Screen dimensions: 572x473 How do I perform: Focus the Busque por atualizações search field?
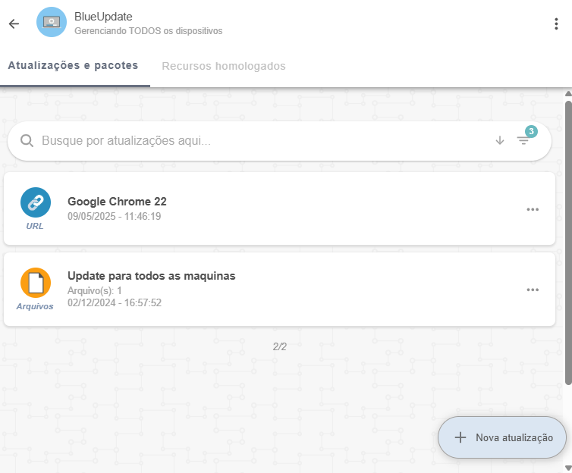[x=258, y=141]
